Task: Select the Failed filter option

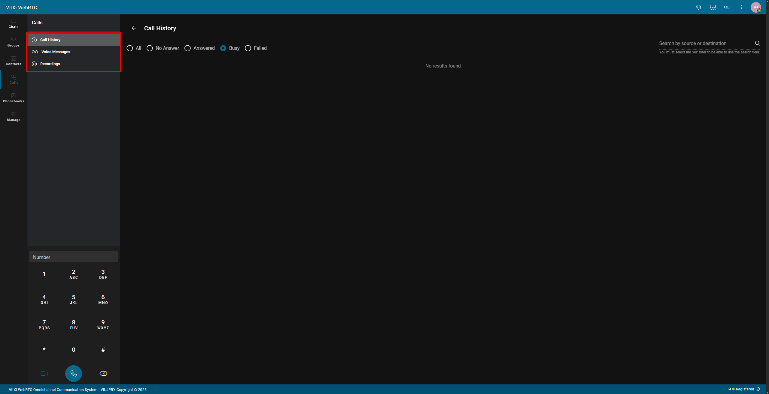Action: point(248,48)
